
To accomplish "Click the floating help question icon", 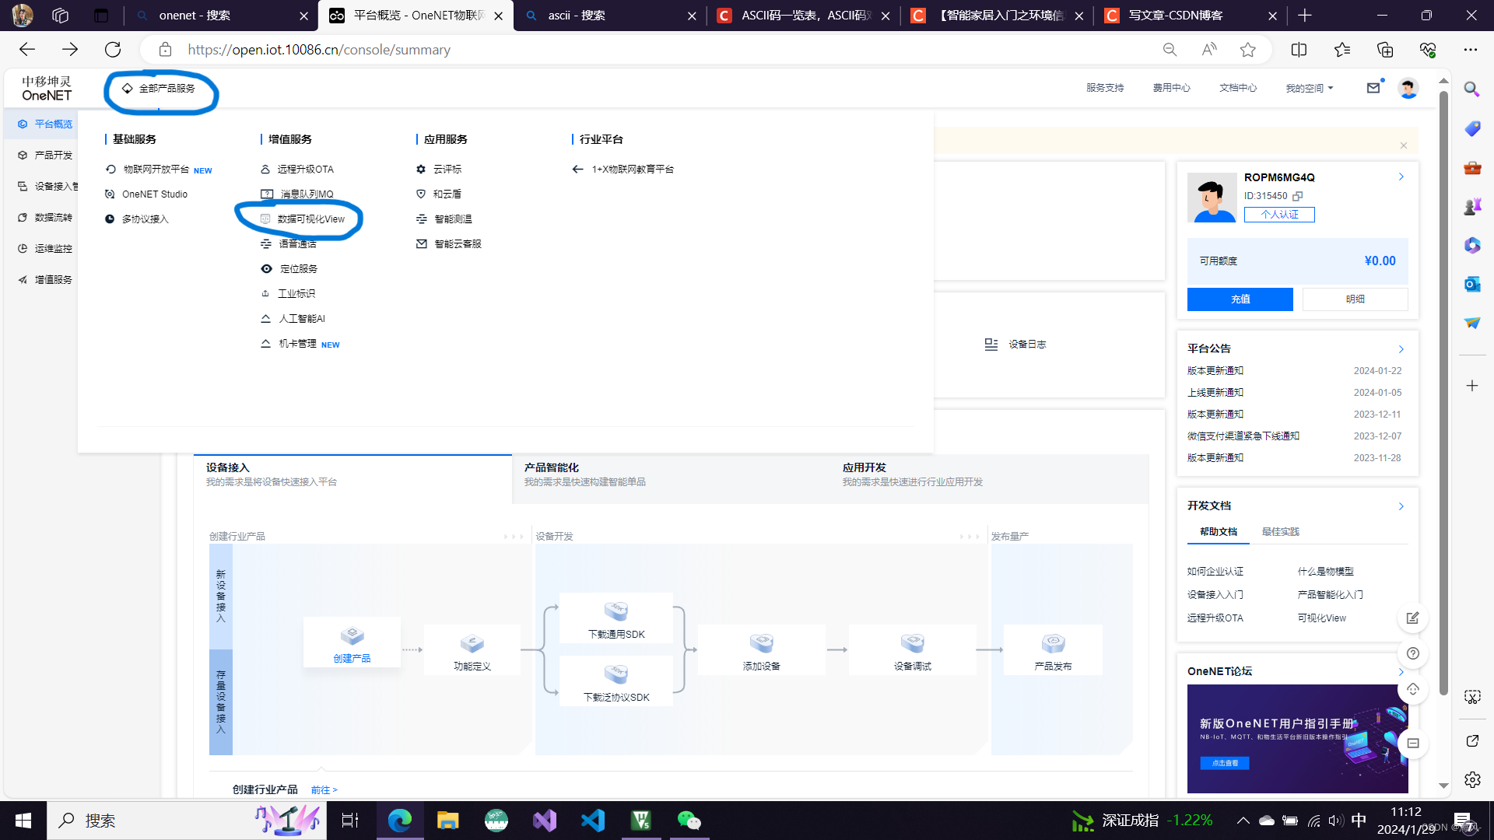I will pos(1413,654).
